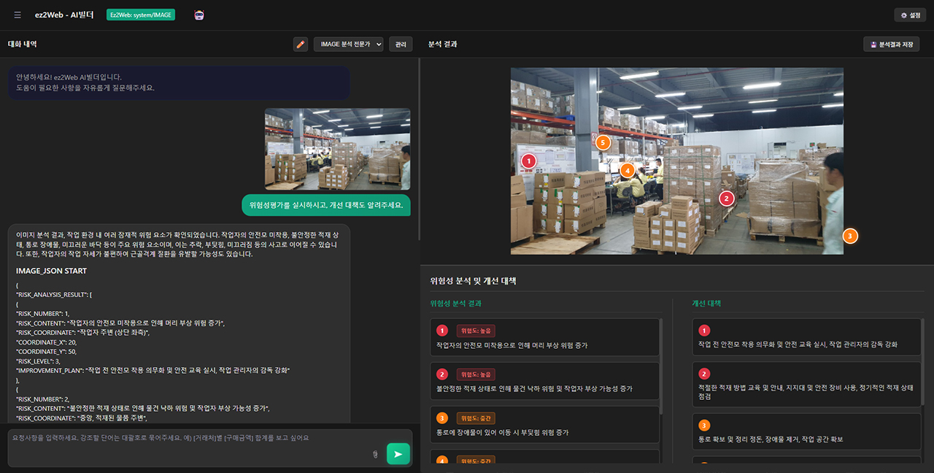Select improvement plan 3 about clearing aisles
This screenshot has height=473, width=934.
point(806,431)
